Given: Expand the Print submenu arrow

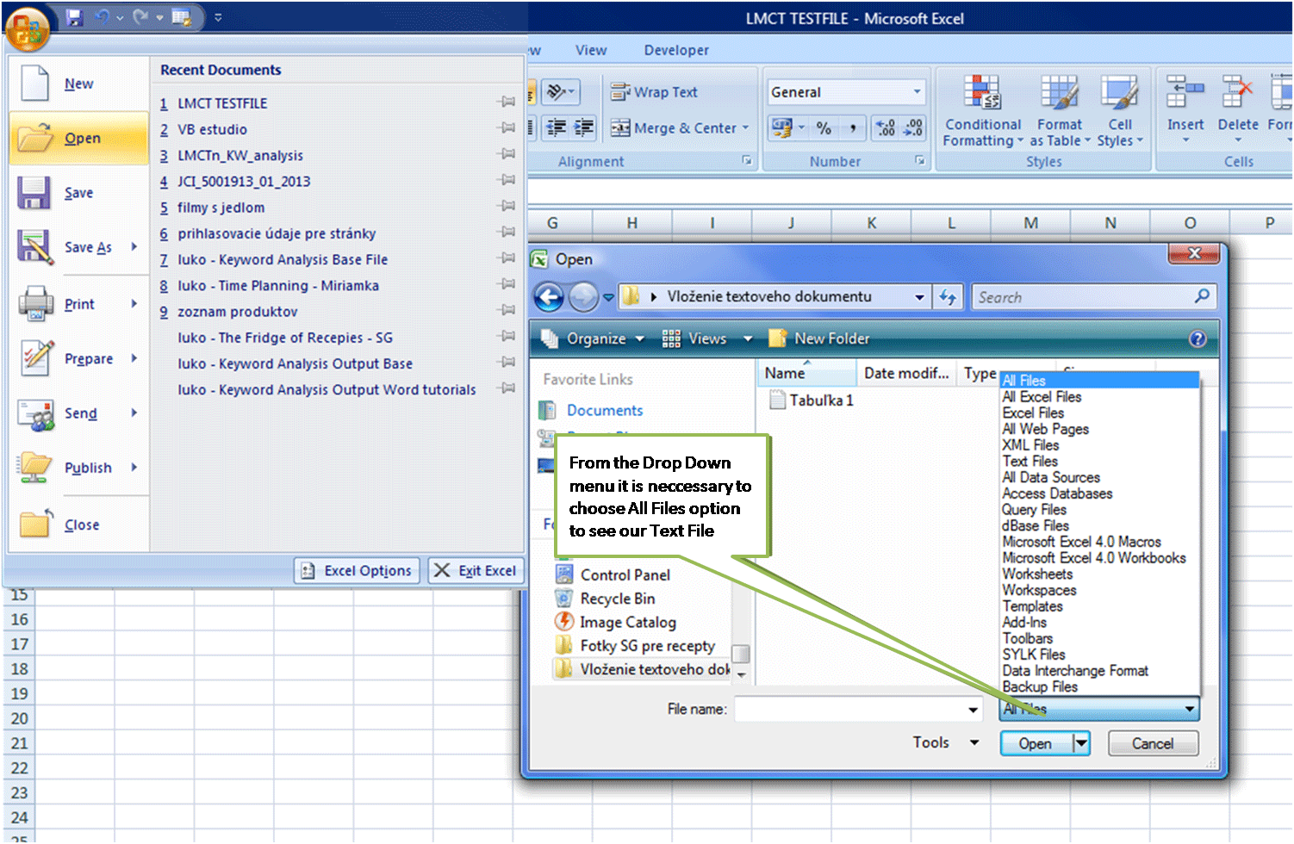Looking at the screenshot, I should pyautogui.click(x=134, y=304).
